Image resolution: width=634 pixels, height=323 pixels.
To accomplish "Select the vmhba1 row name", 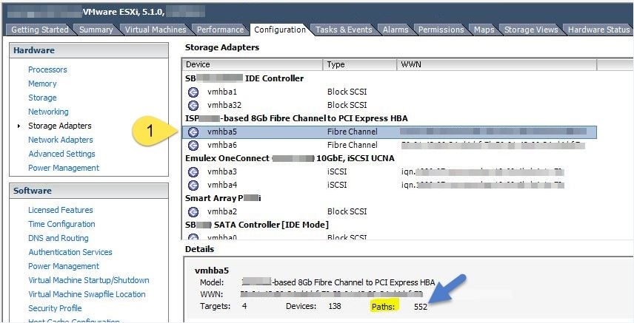I will (222, 92).
